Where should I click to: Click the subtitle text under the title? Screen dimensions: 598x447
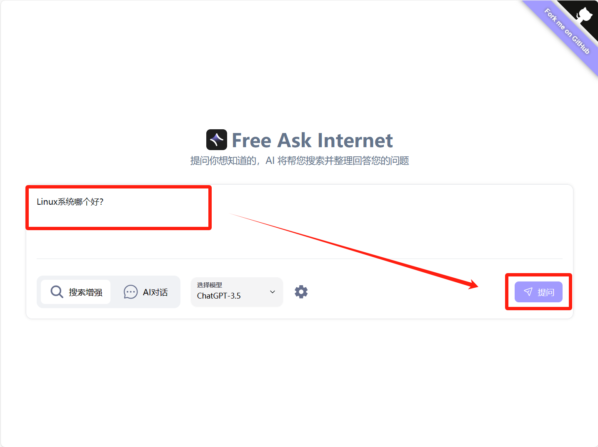[300, 161]
